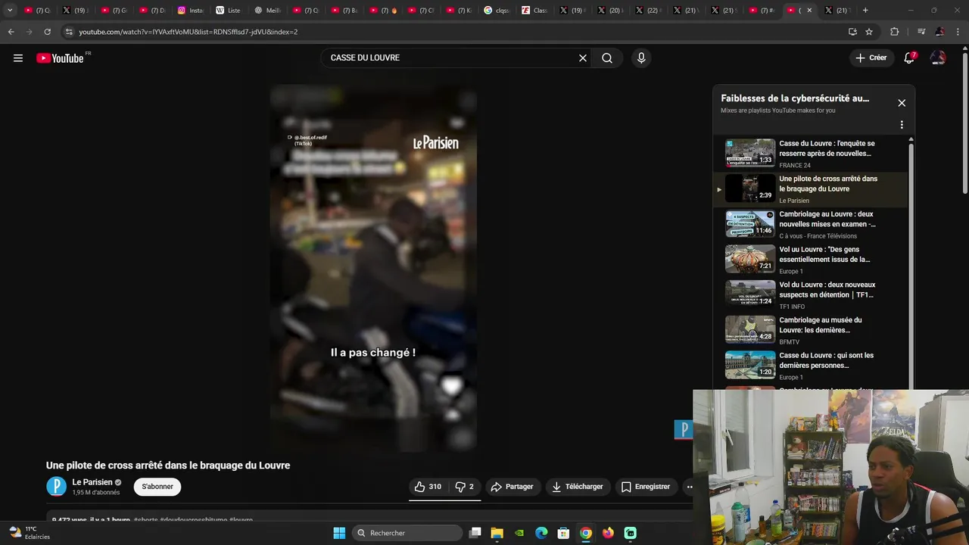
Task: Play 'Casse du Louvre : l'enquête se resserre' video
Action: click(x=811, y=154)
